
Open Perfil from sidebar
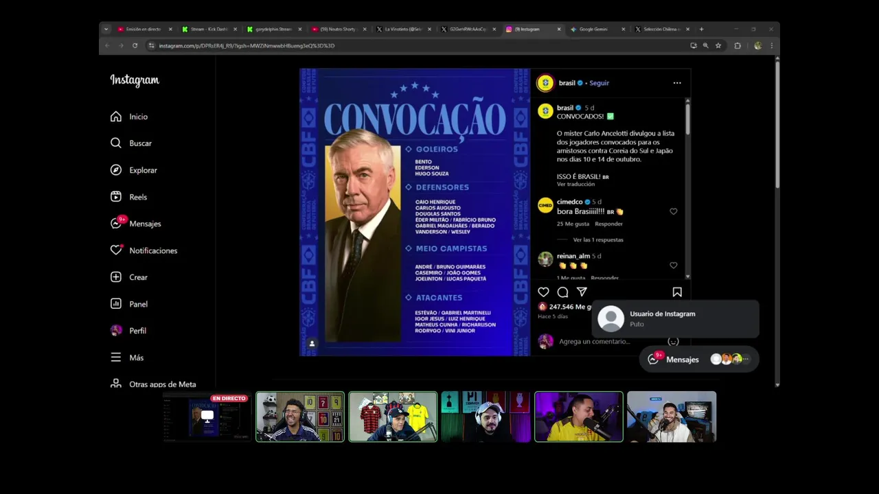[128, 331]
